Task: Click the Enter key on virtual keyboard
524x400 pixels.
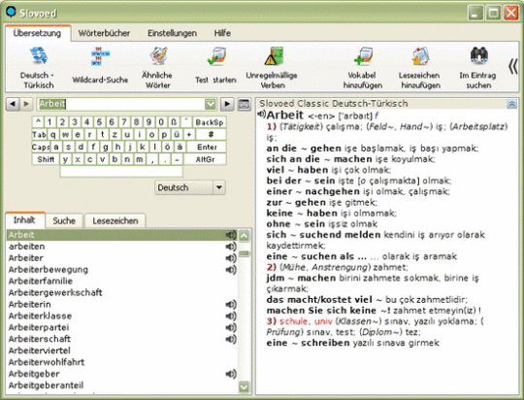Action: click(x=207, y=147)
